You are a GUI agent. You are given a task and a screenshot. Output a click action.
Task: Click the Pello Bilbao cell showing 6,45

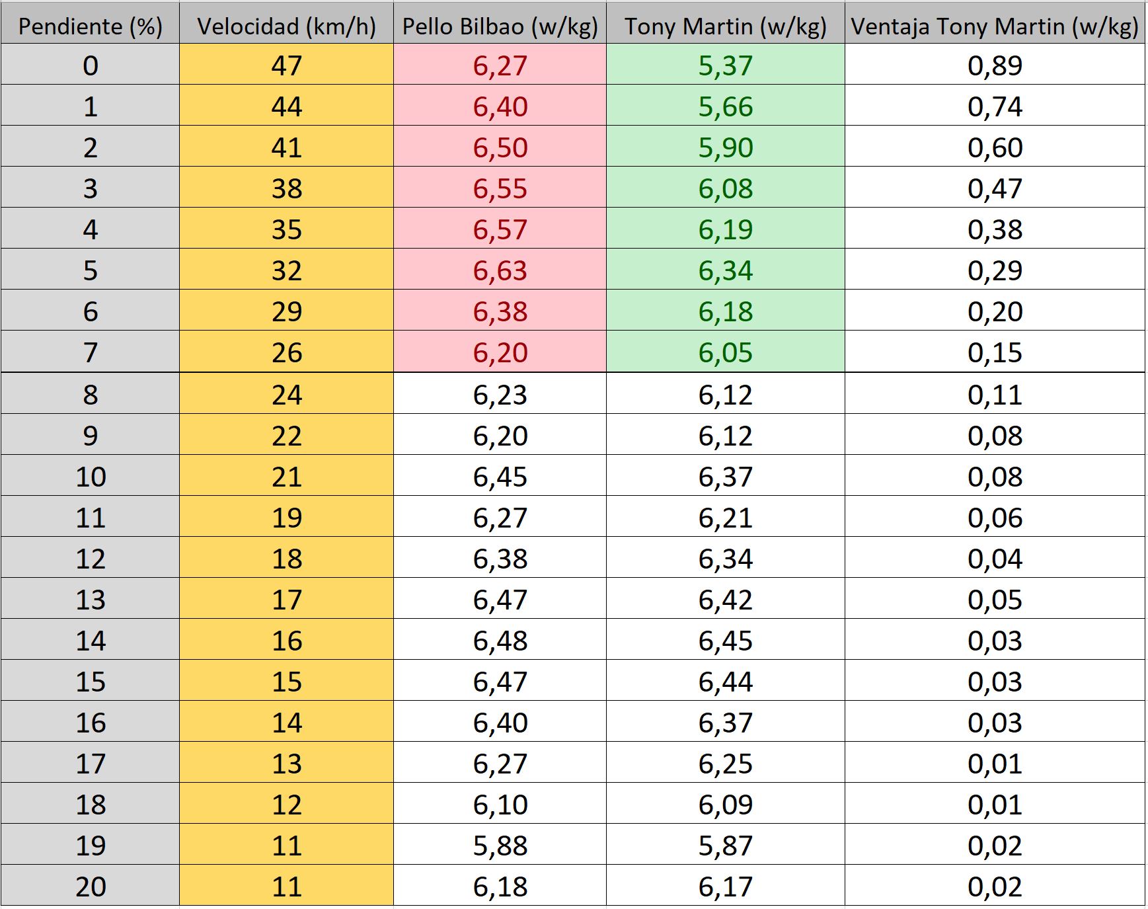pos(500,477)
